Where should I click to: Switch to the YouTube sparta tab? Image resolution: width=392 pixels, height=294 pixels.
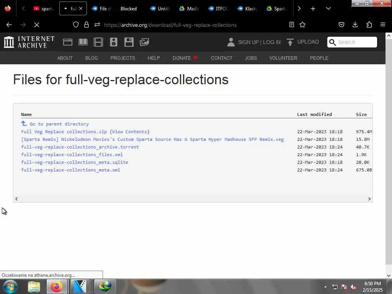pos(44,8)
